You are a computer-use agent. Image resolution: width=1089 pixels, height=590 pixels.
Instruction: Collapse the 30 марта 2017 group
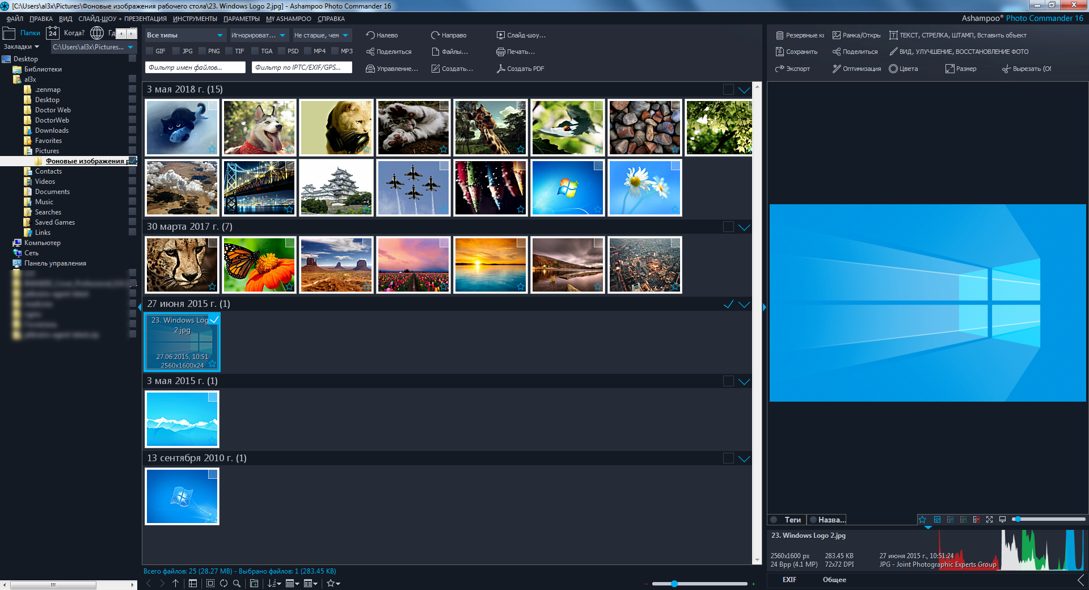coord(744,227)
